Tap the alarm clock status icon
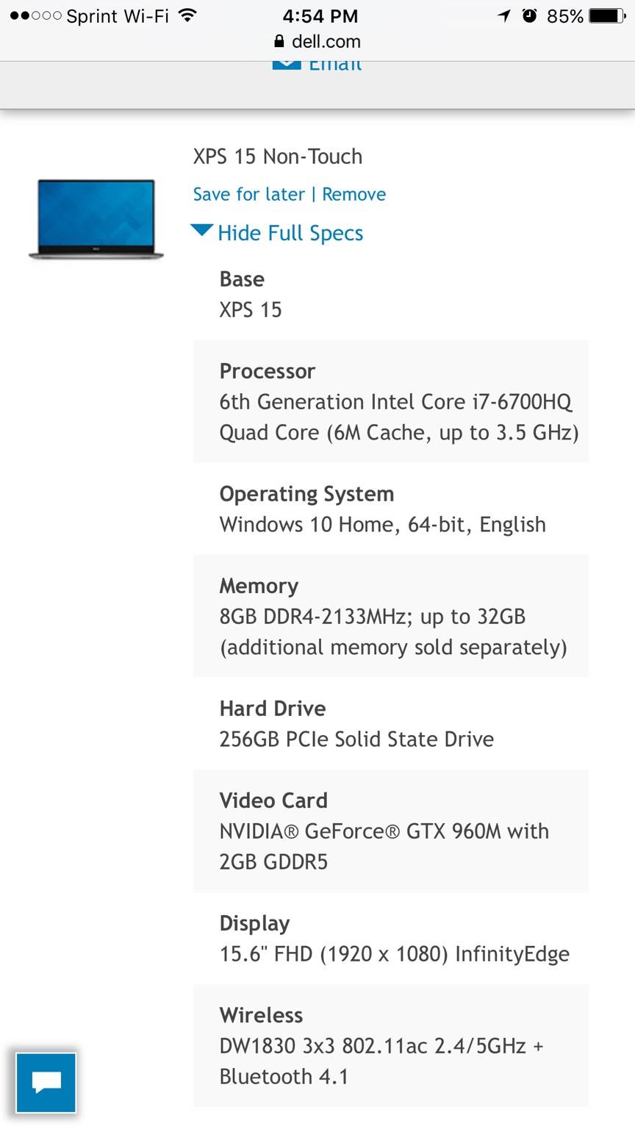This screenshot has height=1129, width=635. click(x=529, y=15)
